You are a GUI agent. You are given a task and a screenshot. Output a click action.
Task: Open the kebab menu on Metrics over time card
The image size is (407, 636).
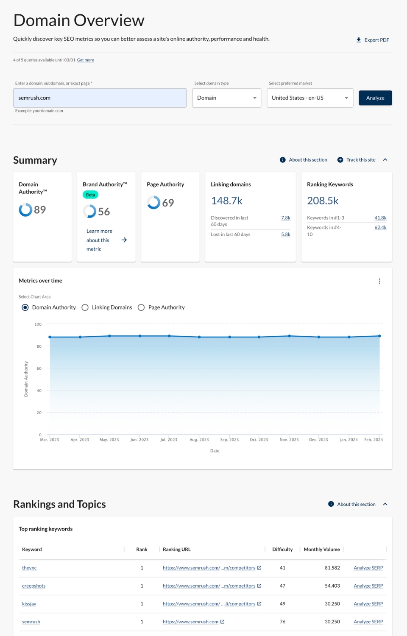click(x=380, y=281)
